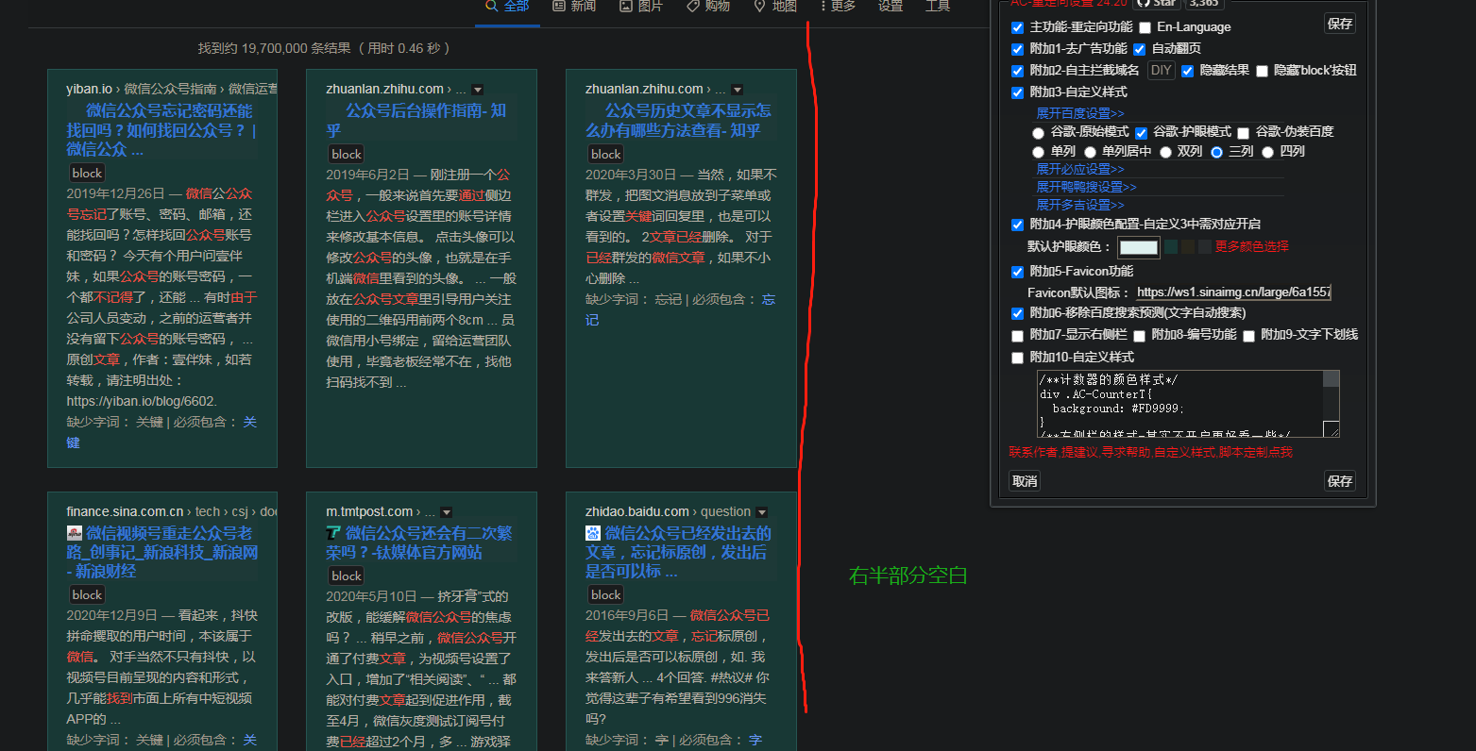This screenshot has width=1476, height=751.
Task: Expand 展开百度设置 section
Action: (x=1080, y=113)
